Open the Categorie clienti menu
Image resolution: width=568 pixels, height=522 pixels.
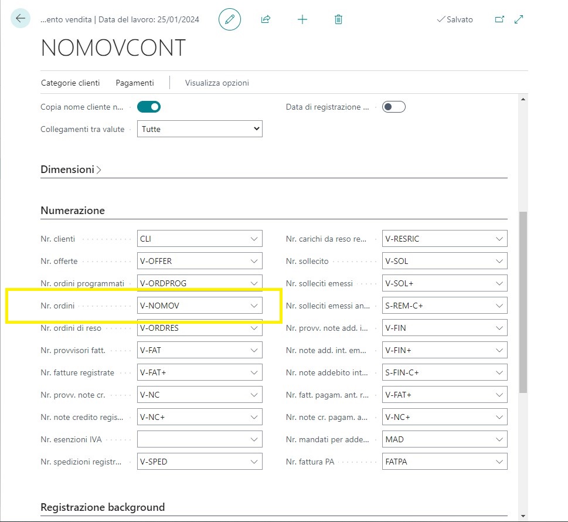[70, 83]
